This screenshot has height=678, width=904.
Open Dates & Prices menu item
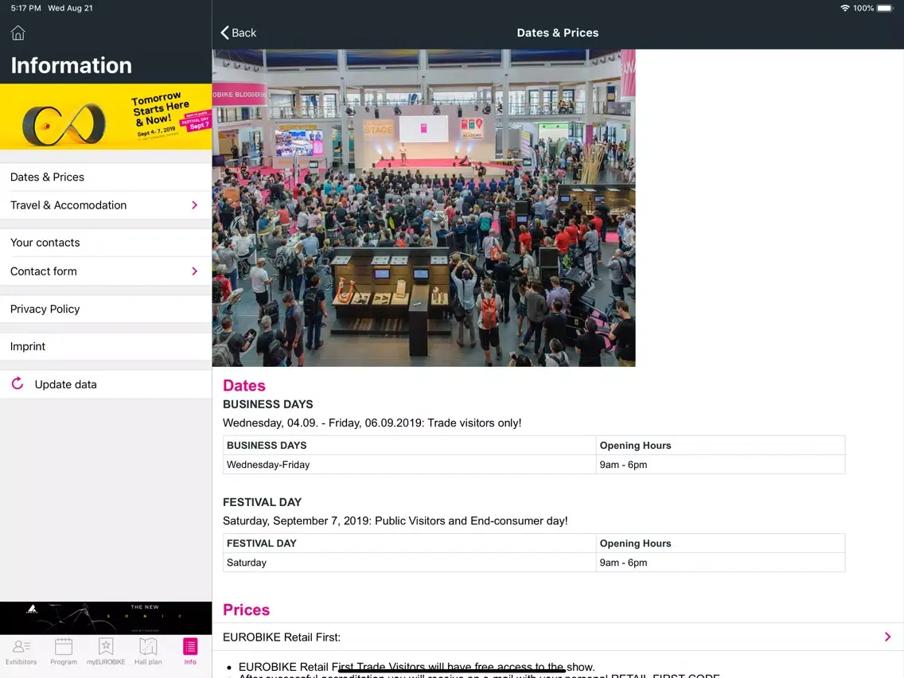coord(106,177)
